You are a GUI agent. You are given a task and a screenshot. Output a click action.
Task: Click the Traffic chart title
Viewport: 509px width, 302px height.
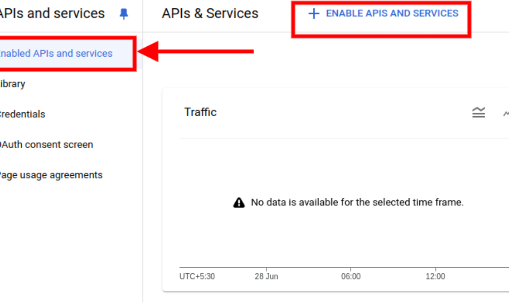coord(200,112)
